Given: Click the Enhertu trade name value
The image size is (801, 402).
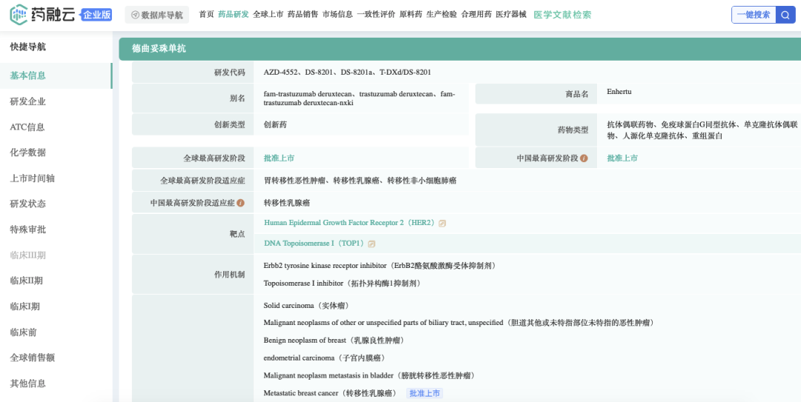Looking at the screenshot, I should [x=619, y=92].
